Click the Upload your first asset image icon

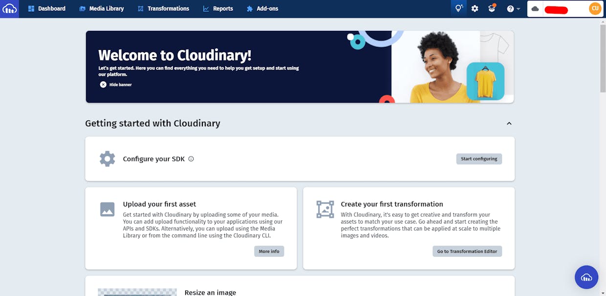coord(108,209)
